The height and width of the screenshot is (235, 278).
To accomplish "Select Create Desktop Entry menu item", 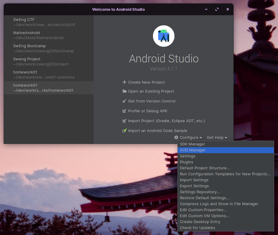I will (x=226, y=222).
